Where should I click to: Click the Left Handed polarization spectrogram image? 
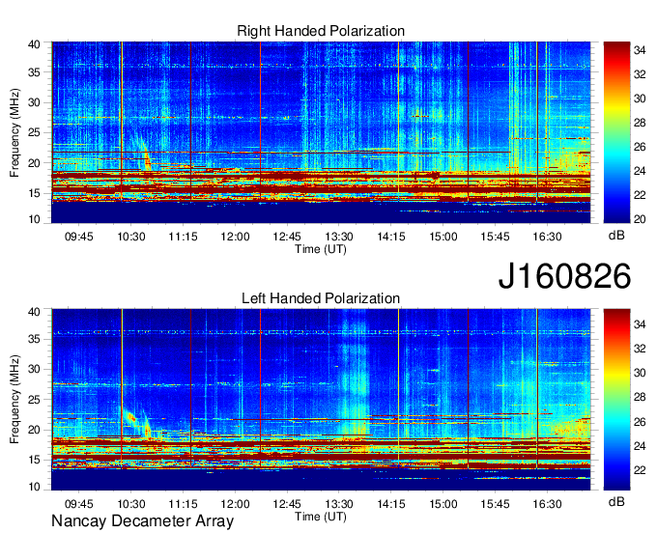(x=321, y=400)
